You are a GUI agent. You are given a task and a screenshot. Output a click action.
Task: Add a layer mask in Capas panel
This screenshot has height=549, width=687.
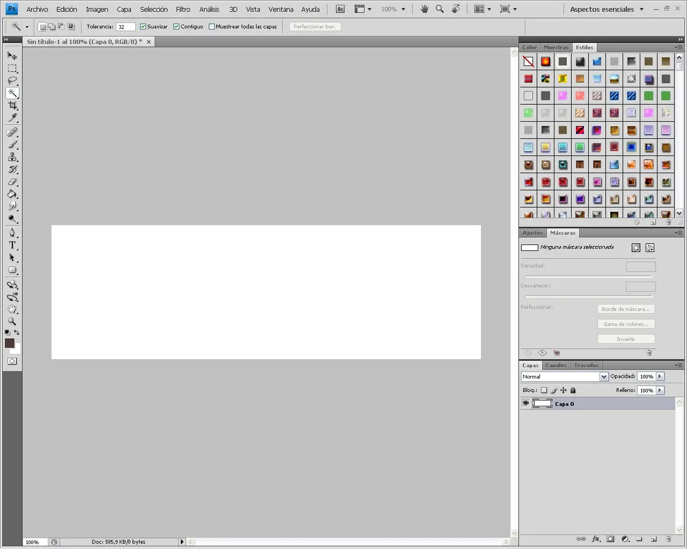pyautogui.click(x=610, y=539)
